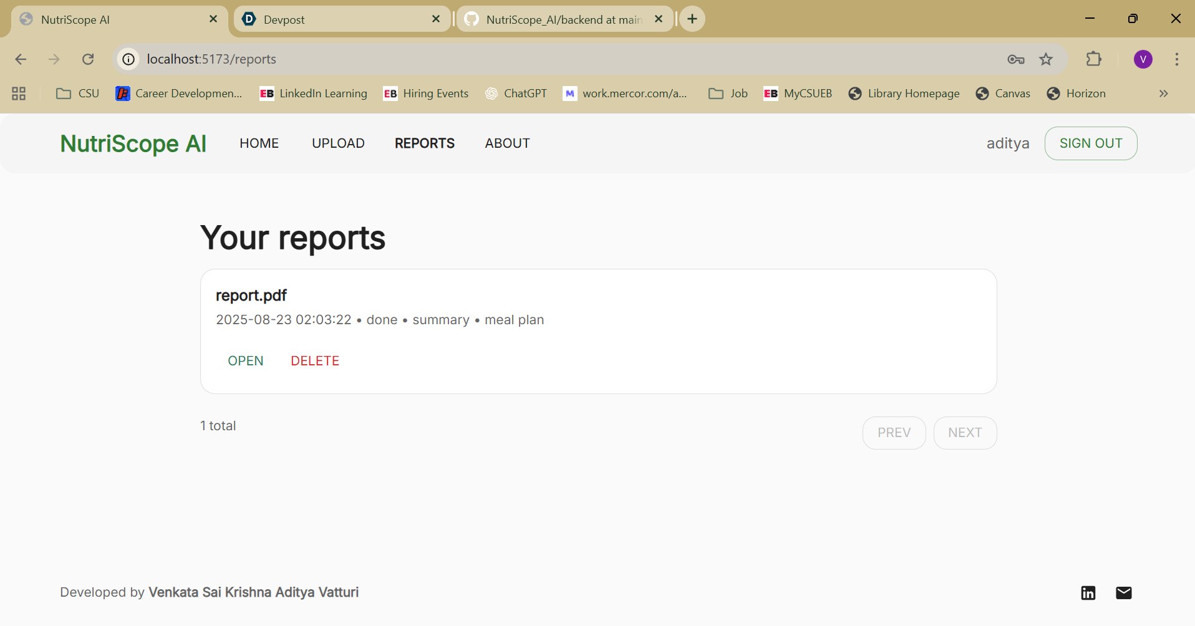Click the NutriScope AI logo
This screenshot has width=1195, height=626.
(x=133, y=144)
